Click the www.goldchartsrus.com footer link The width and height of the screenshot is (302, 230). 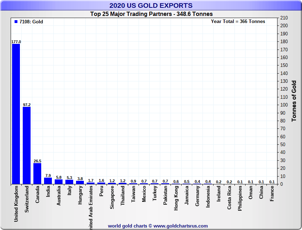[180, 226]
